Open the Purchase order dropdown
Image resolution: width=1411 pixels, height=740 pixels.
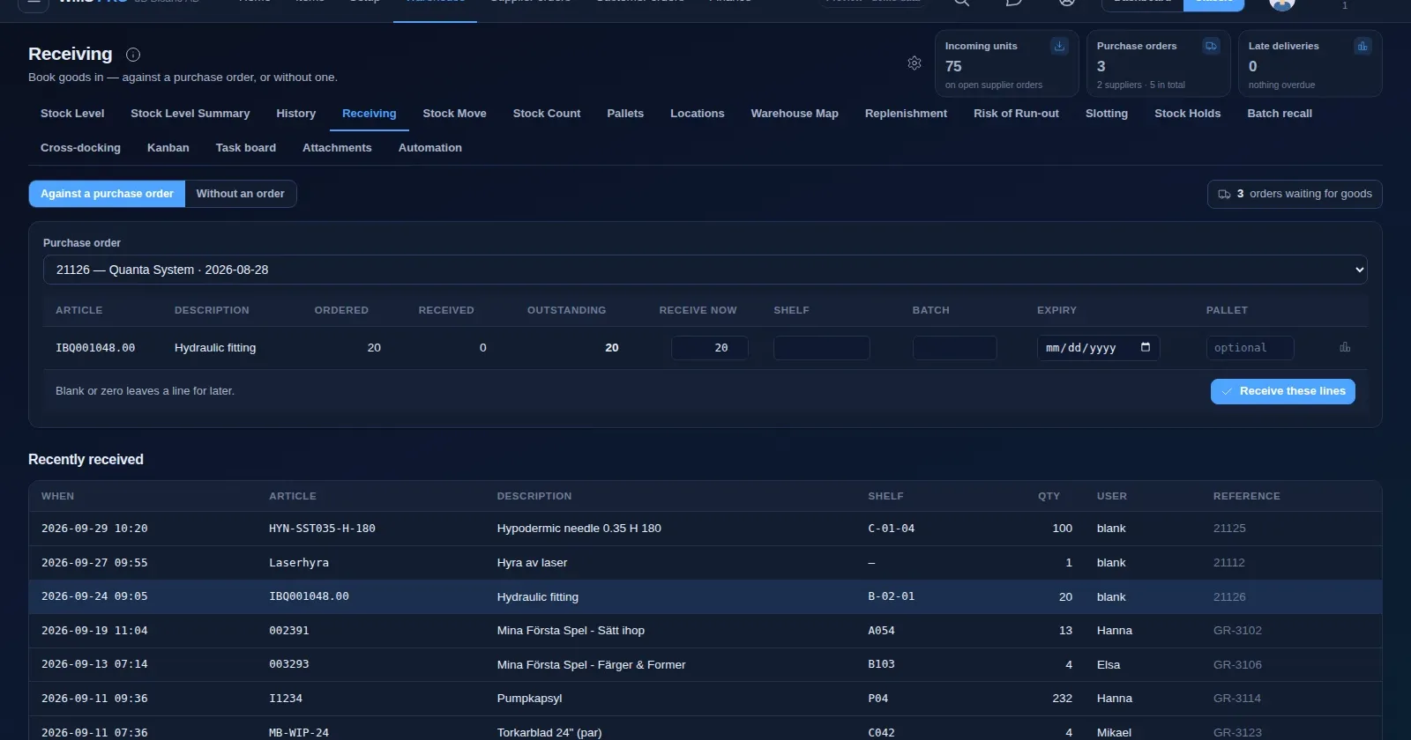(x=705, y=270)
